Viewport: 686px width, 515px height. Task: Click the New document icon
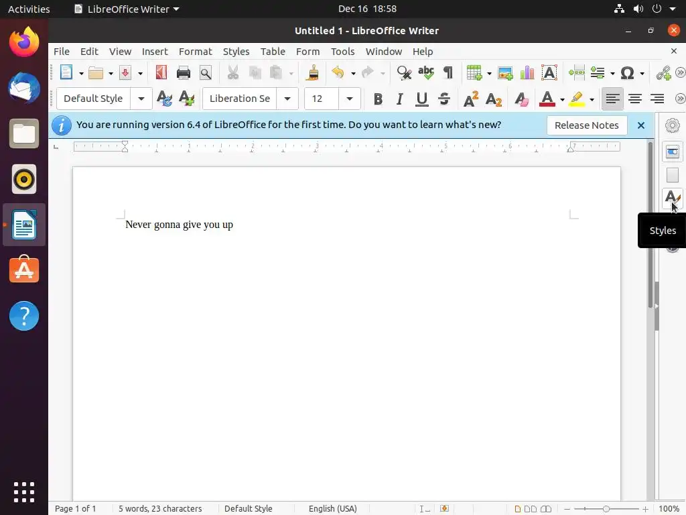tap(66, 72)
